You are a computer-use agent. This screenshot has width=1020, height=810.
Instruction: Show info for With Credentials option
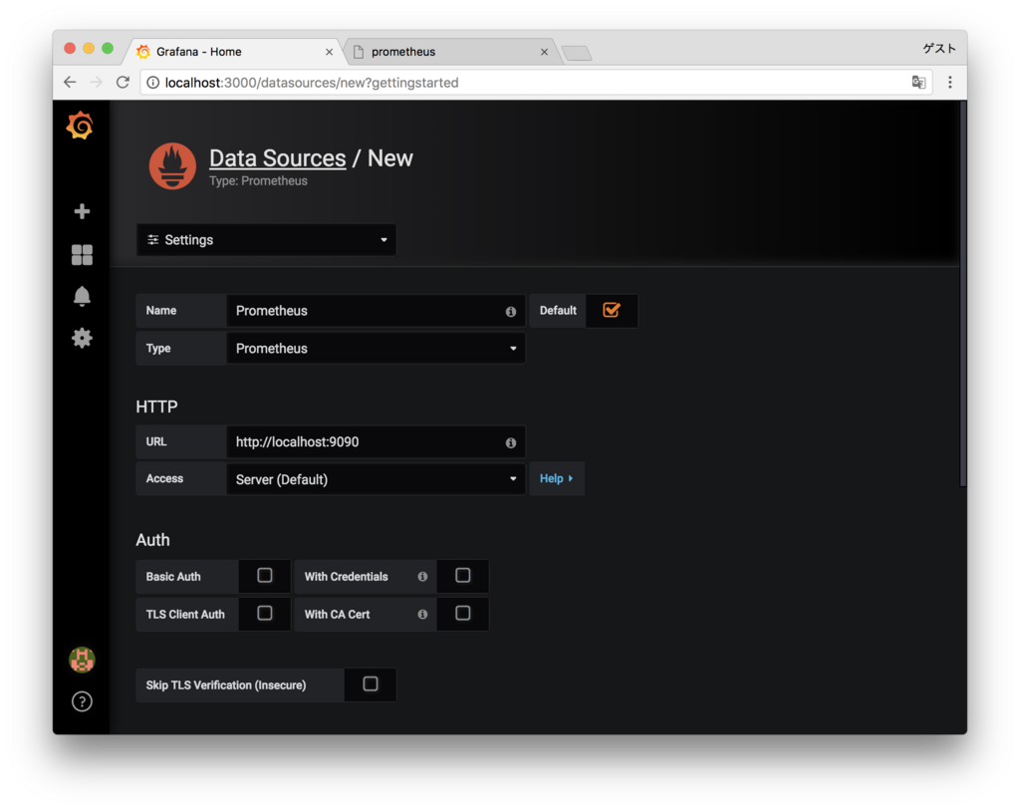click(422, 577)
